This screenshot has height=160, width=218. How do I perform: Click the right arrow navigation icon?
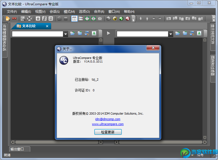(160, 19)
